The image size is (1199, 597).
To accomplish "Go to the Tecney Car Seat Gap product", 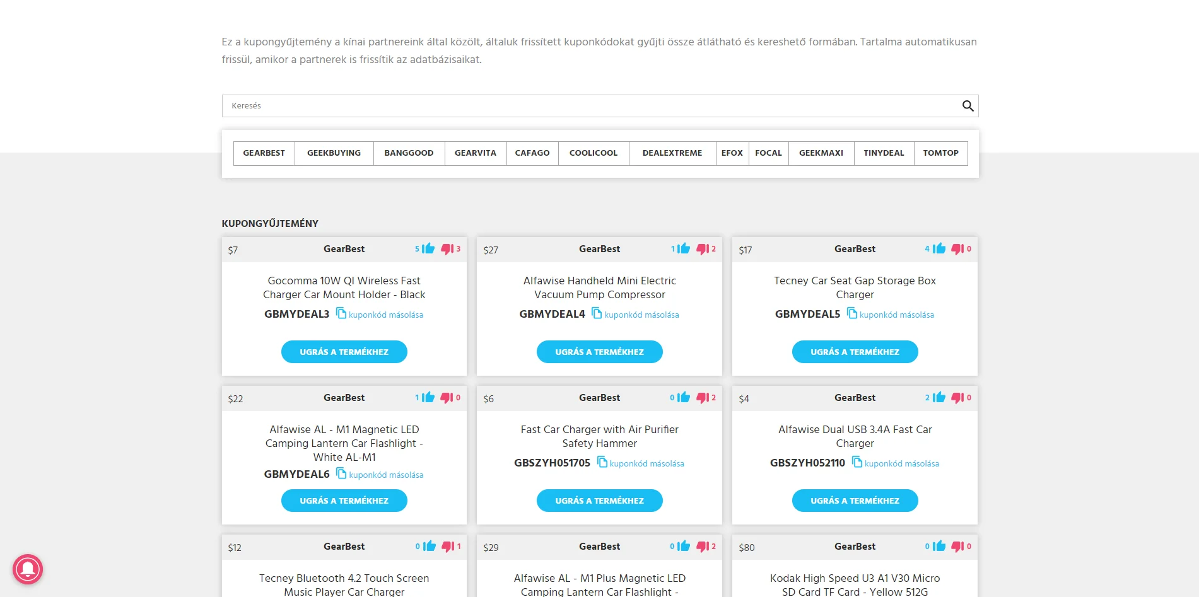I will pyautogui.click(x=855, y=352).
